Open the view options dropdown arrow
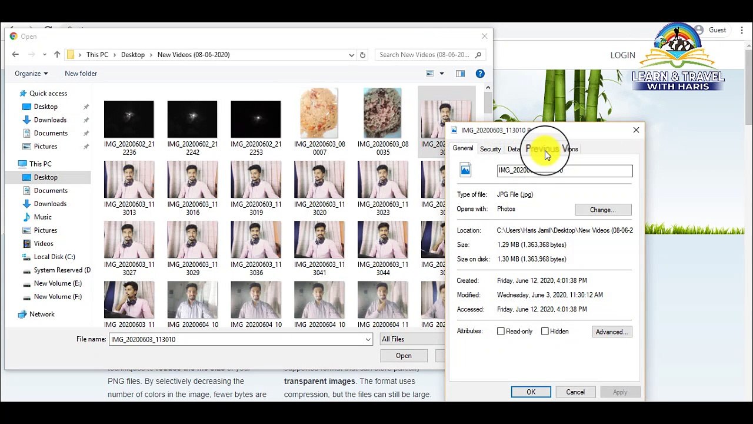753x424 pixels. tap(442, 74)
